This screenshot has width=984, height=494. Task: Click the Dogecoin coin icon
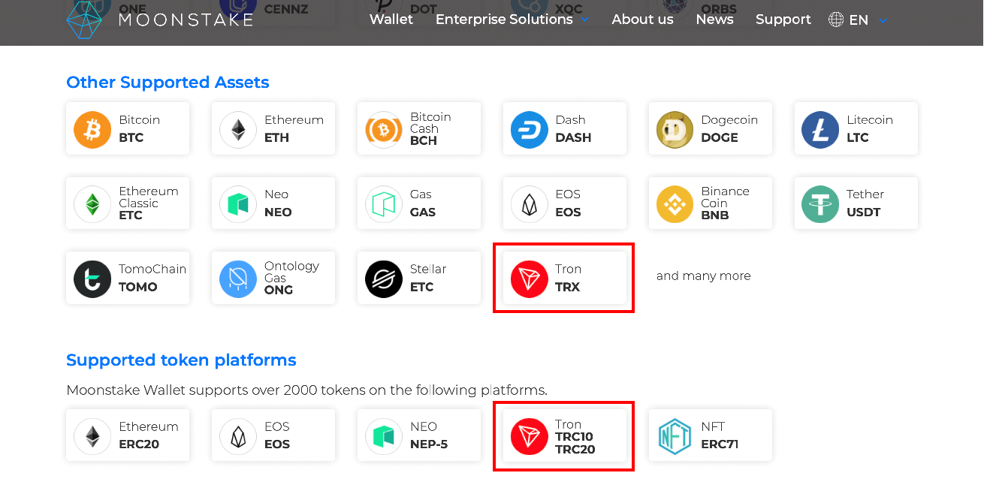(x=675, y=129)
